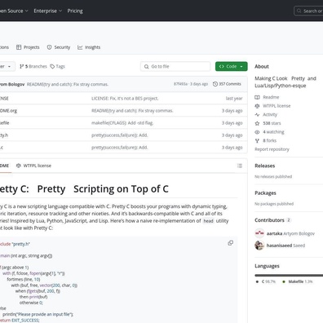This screenshot has height=323, width=323.
Task: Open the Tags link
Action: coord(58,66)
